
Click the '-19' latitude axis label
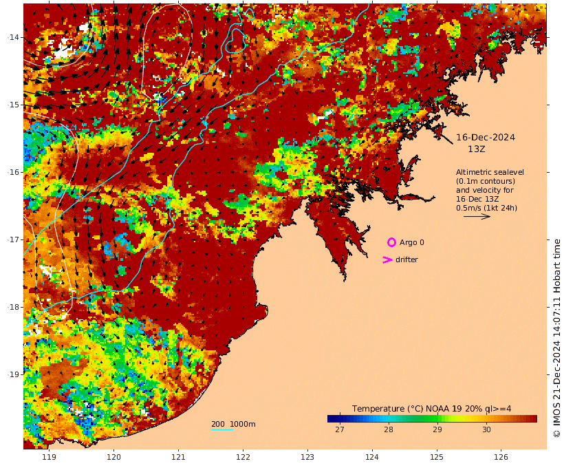pyautogui.click(x=14, y=374)
